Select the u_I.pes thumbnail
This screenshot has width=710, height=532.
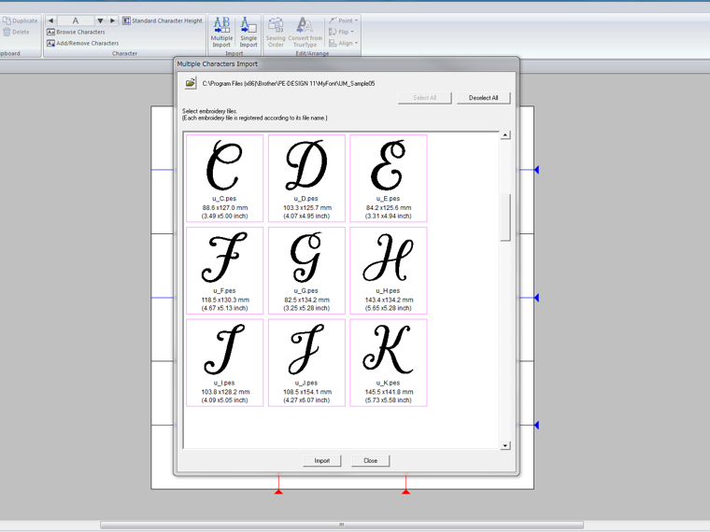click(x=224, y=363)
